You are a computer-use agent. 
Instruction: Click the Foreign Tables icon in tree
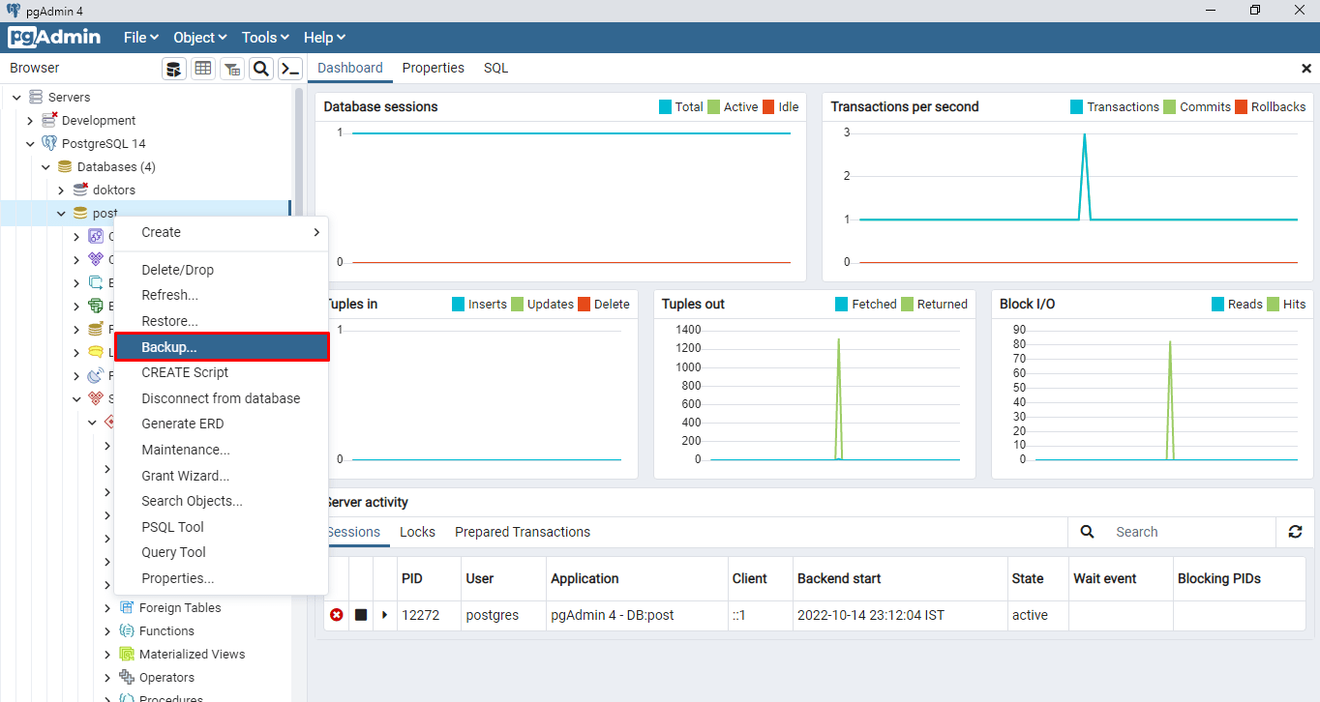126,607
